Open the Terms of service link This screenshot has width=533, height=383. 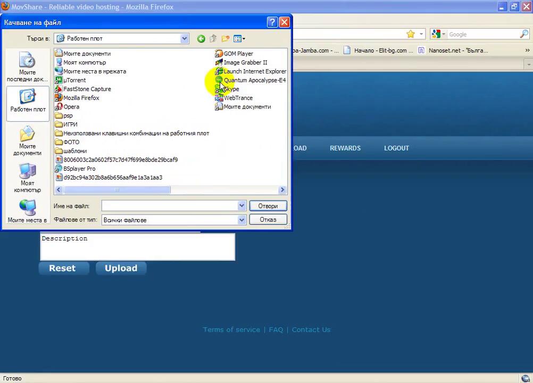pos(231,330)
